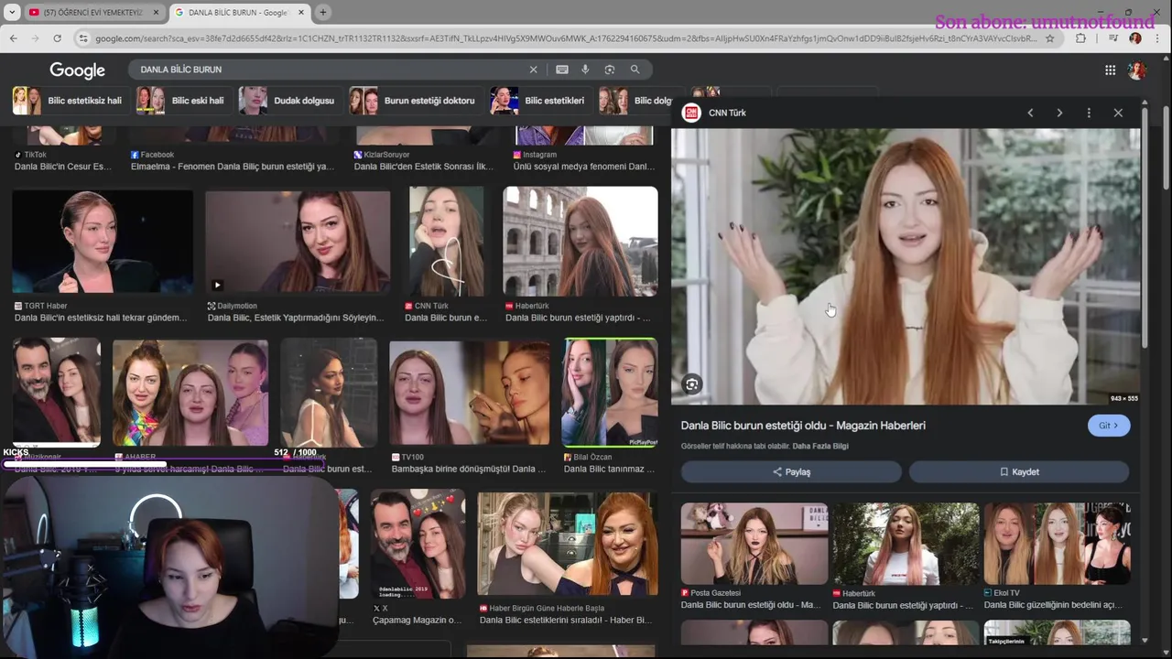
Task: Click the Google logo
Action: click(x=77, y=70)
